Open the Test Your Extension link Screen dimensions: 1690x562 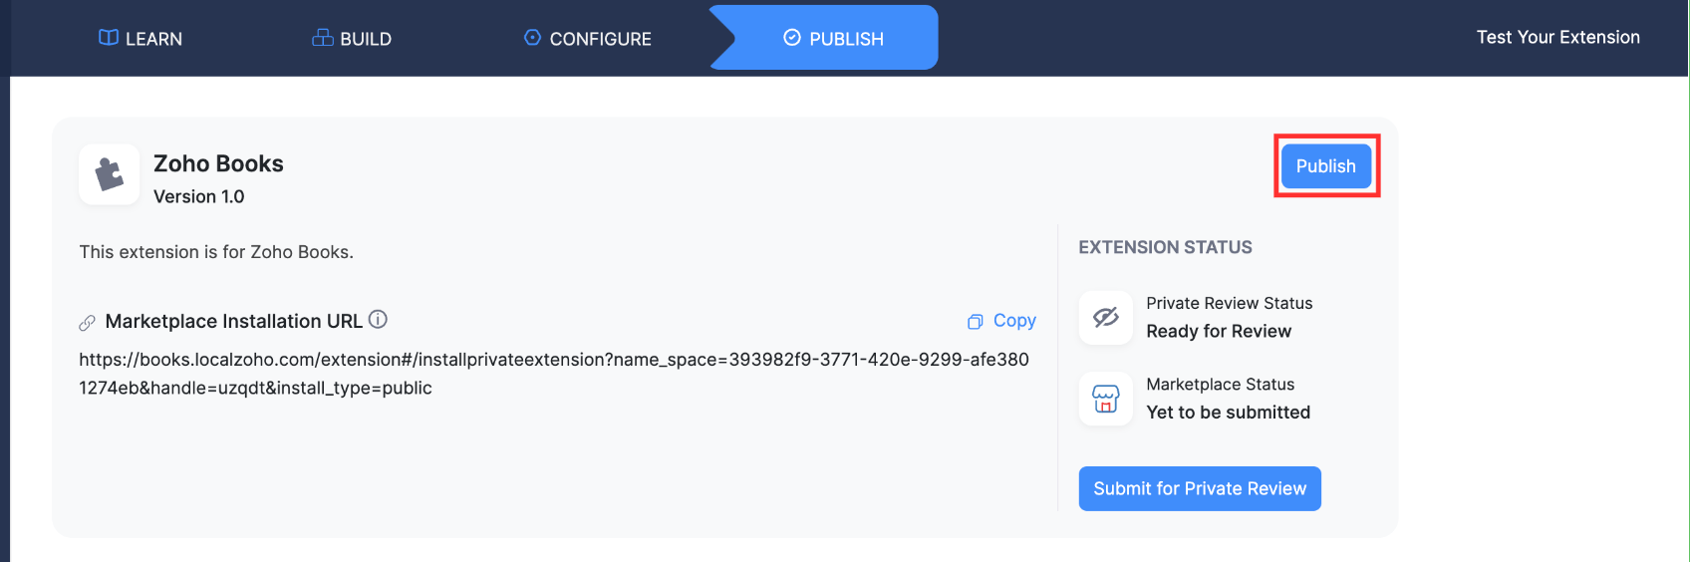click(x=1557, y=37)
